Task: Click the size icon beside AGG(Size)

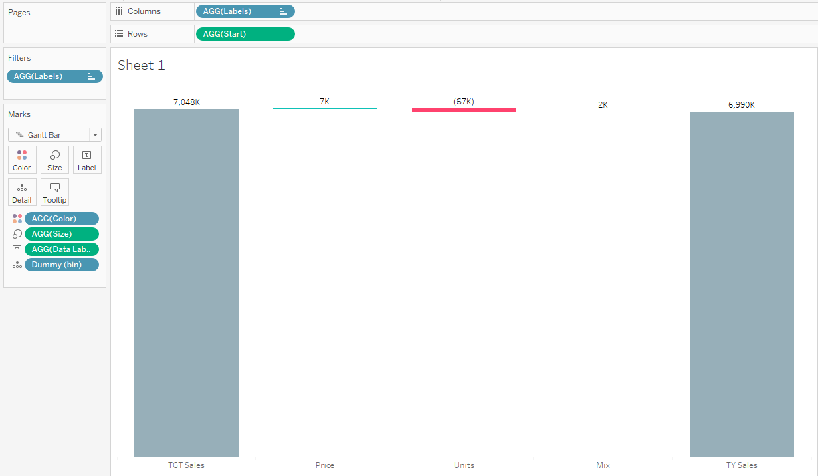Action: [17, 234]
